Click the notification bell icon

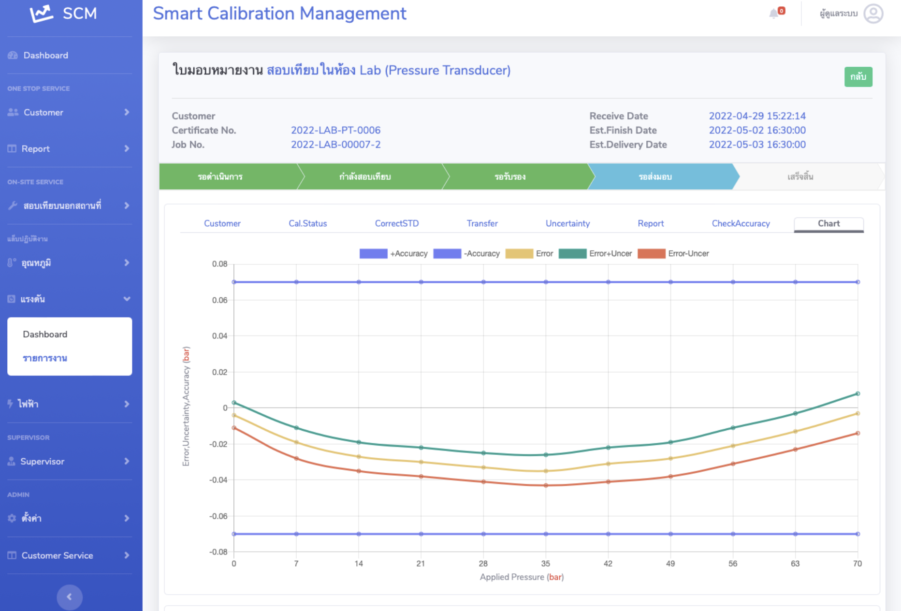pyautogui.click(x=774, y=13)
